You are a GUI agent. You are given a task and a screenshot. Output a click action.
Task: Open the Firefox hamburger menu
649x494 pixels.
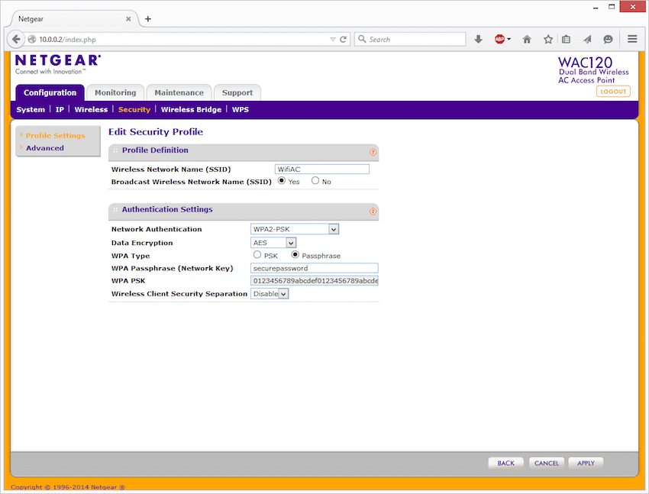pyautogui.click(x=632, y=39)
